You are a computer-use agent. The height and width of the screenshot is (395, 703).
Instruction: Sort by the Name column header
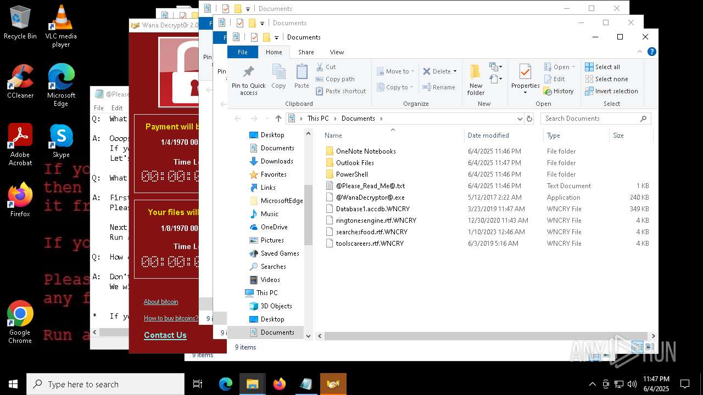333,136
